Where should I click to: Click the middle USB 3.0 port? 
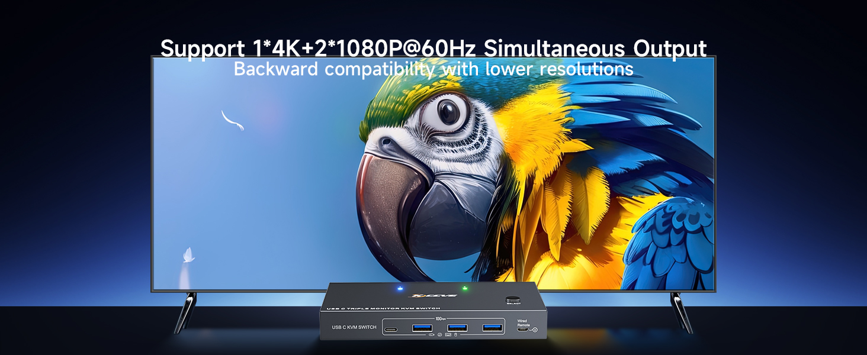457,327
